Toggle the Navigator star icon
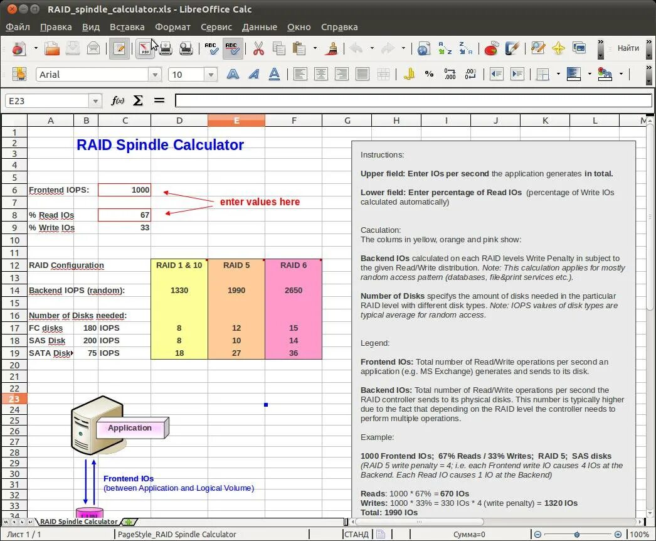 pos(559,48)
